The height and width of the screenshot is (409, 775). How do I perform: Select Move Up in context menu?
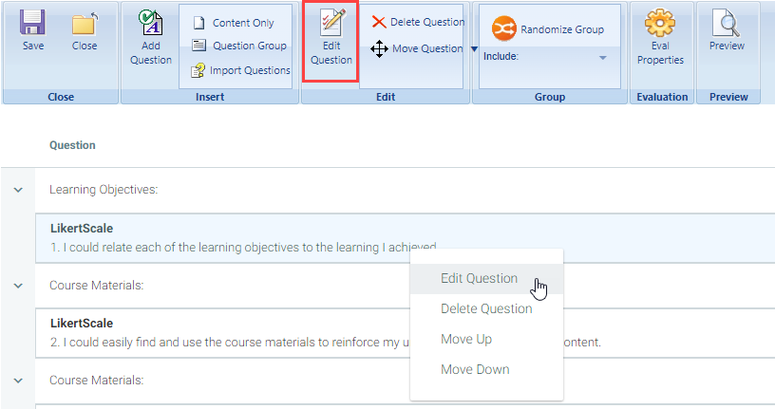(x=465, y=340)
